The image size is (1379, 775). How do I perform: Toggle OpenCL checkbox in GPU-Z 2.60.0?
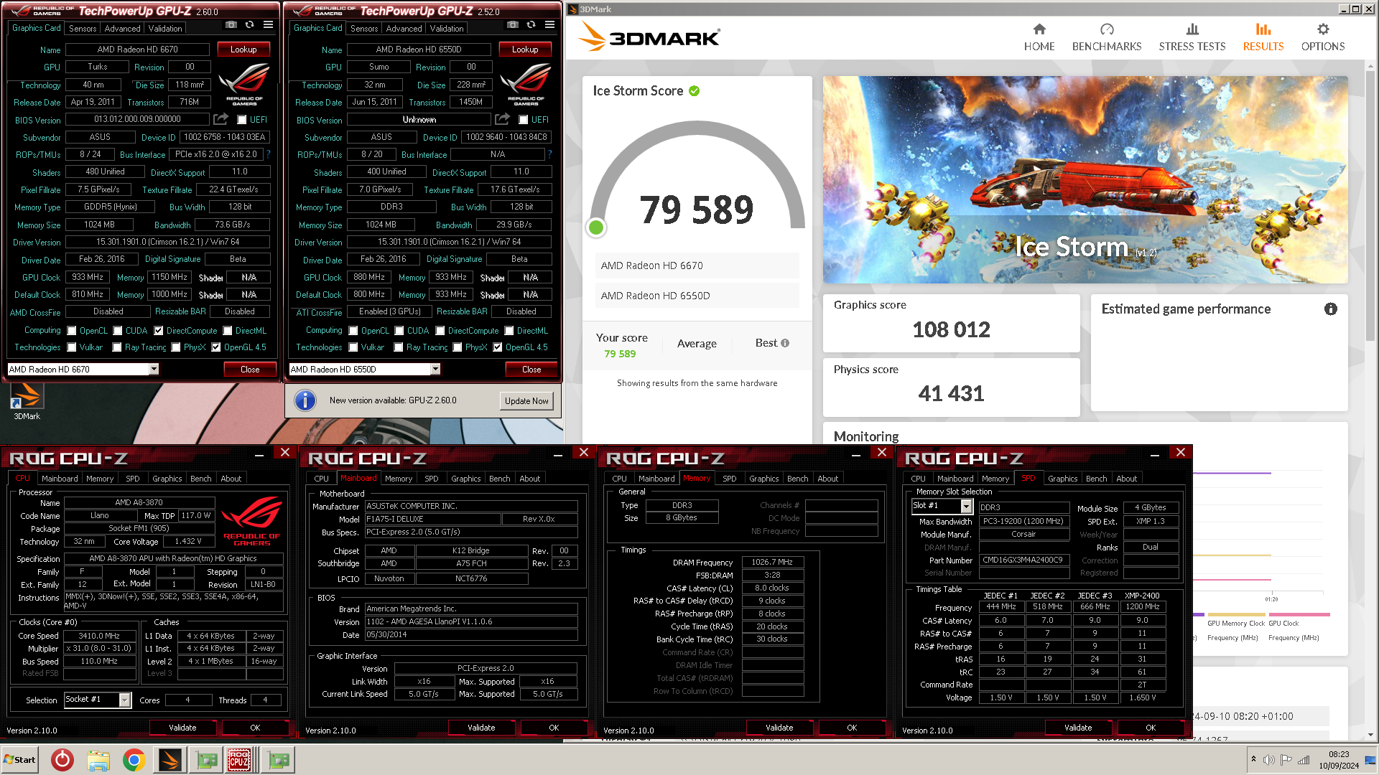[72, 331]
